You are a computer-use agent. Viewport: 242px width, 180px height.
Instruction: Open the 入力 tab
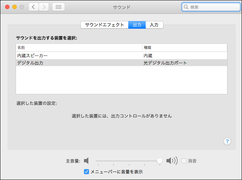(154, 25)
